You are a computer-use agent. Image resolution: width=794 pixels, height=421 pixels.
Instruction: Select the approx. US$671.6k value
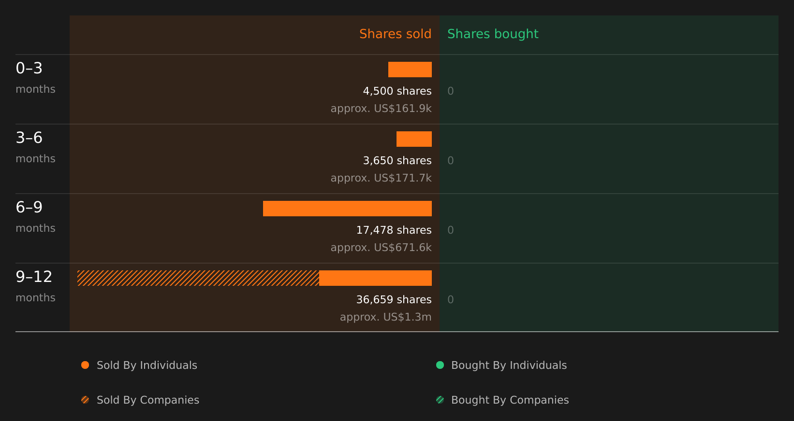coord(381,248)
